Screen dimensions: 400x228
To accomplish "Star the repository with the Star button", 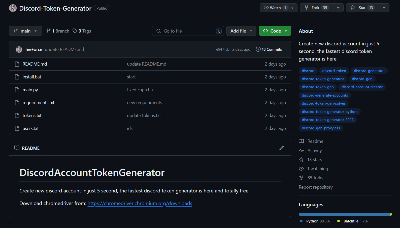I will coord(362,8).
